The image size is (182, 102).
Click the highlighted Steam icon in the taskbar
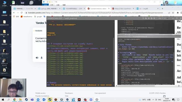coord(50,99)
